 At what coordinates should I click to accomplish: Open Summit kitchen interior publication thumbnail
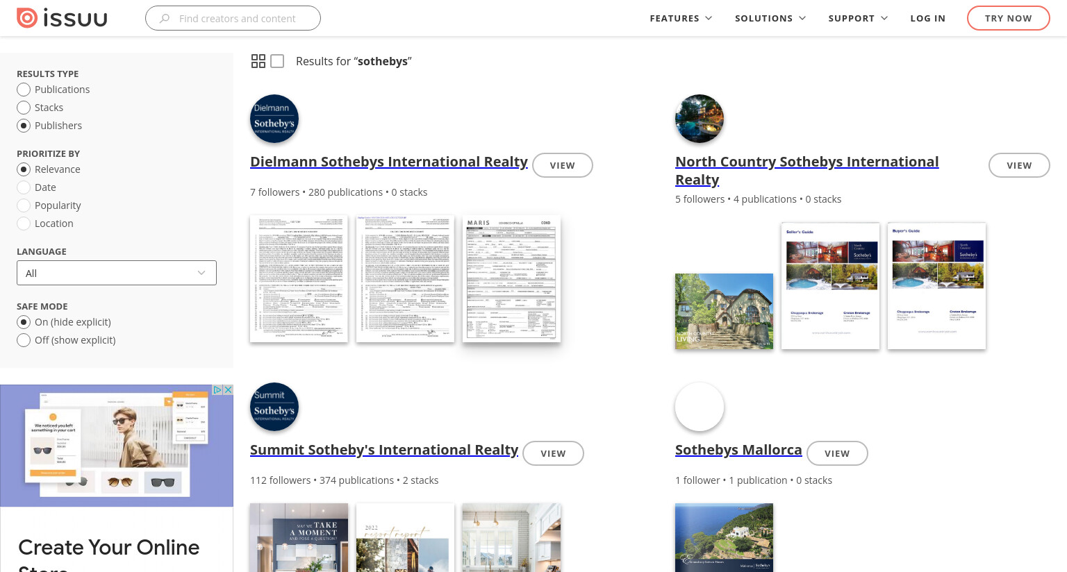511,538
